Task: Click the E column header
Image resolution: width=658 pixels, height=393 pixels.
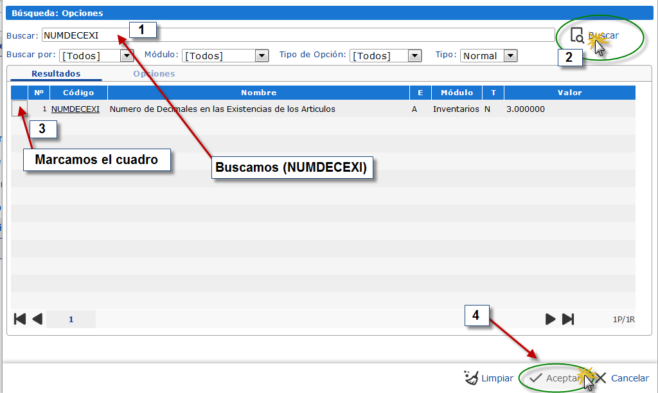Action: (x=420, y=93)
